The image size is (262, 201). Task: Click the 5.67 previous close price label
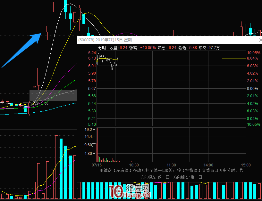[x=92, y=89]
